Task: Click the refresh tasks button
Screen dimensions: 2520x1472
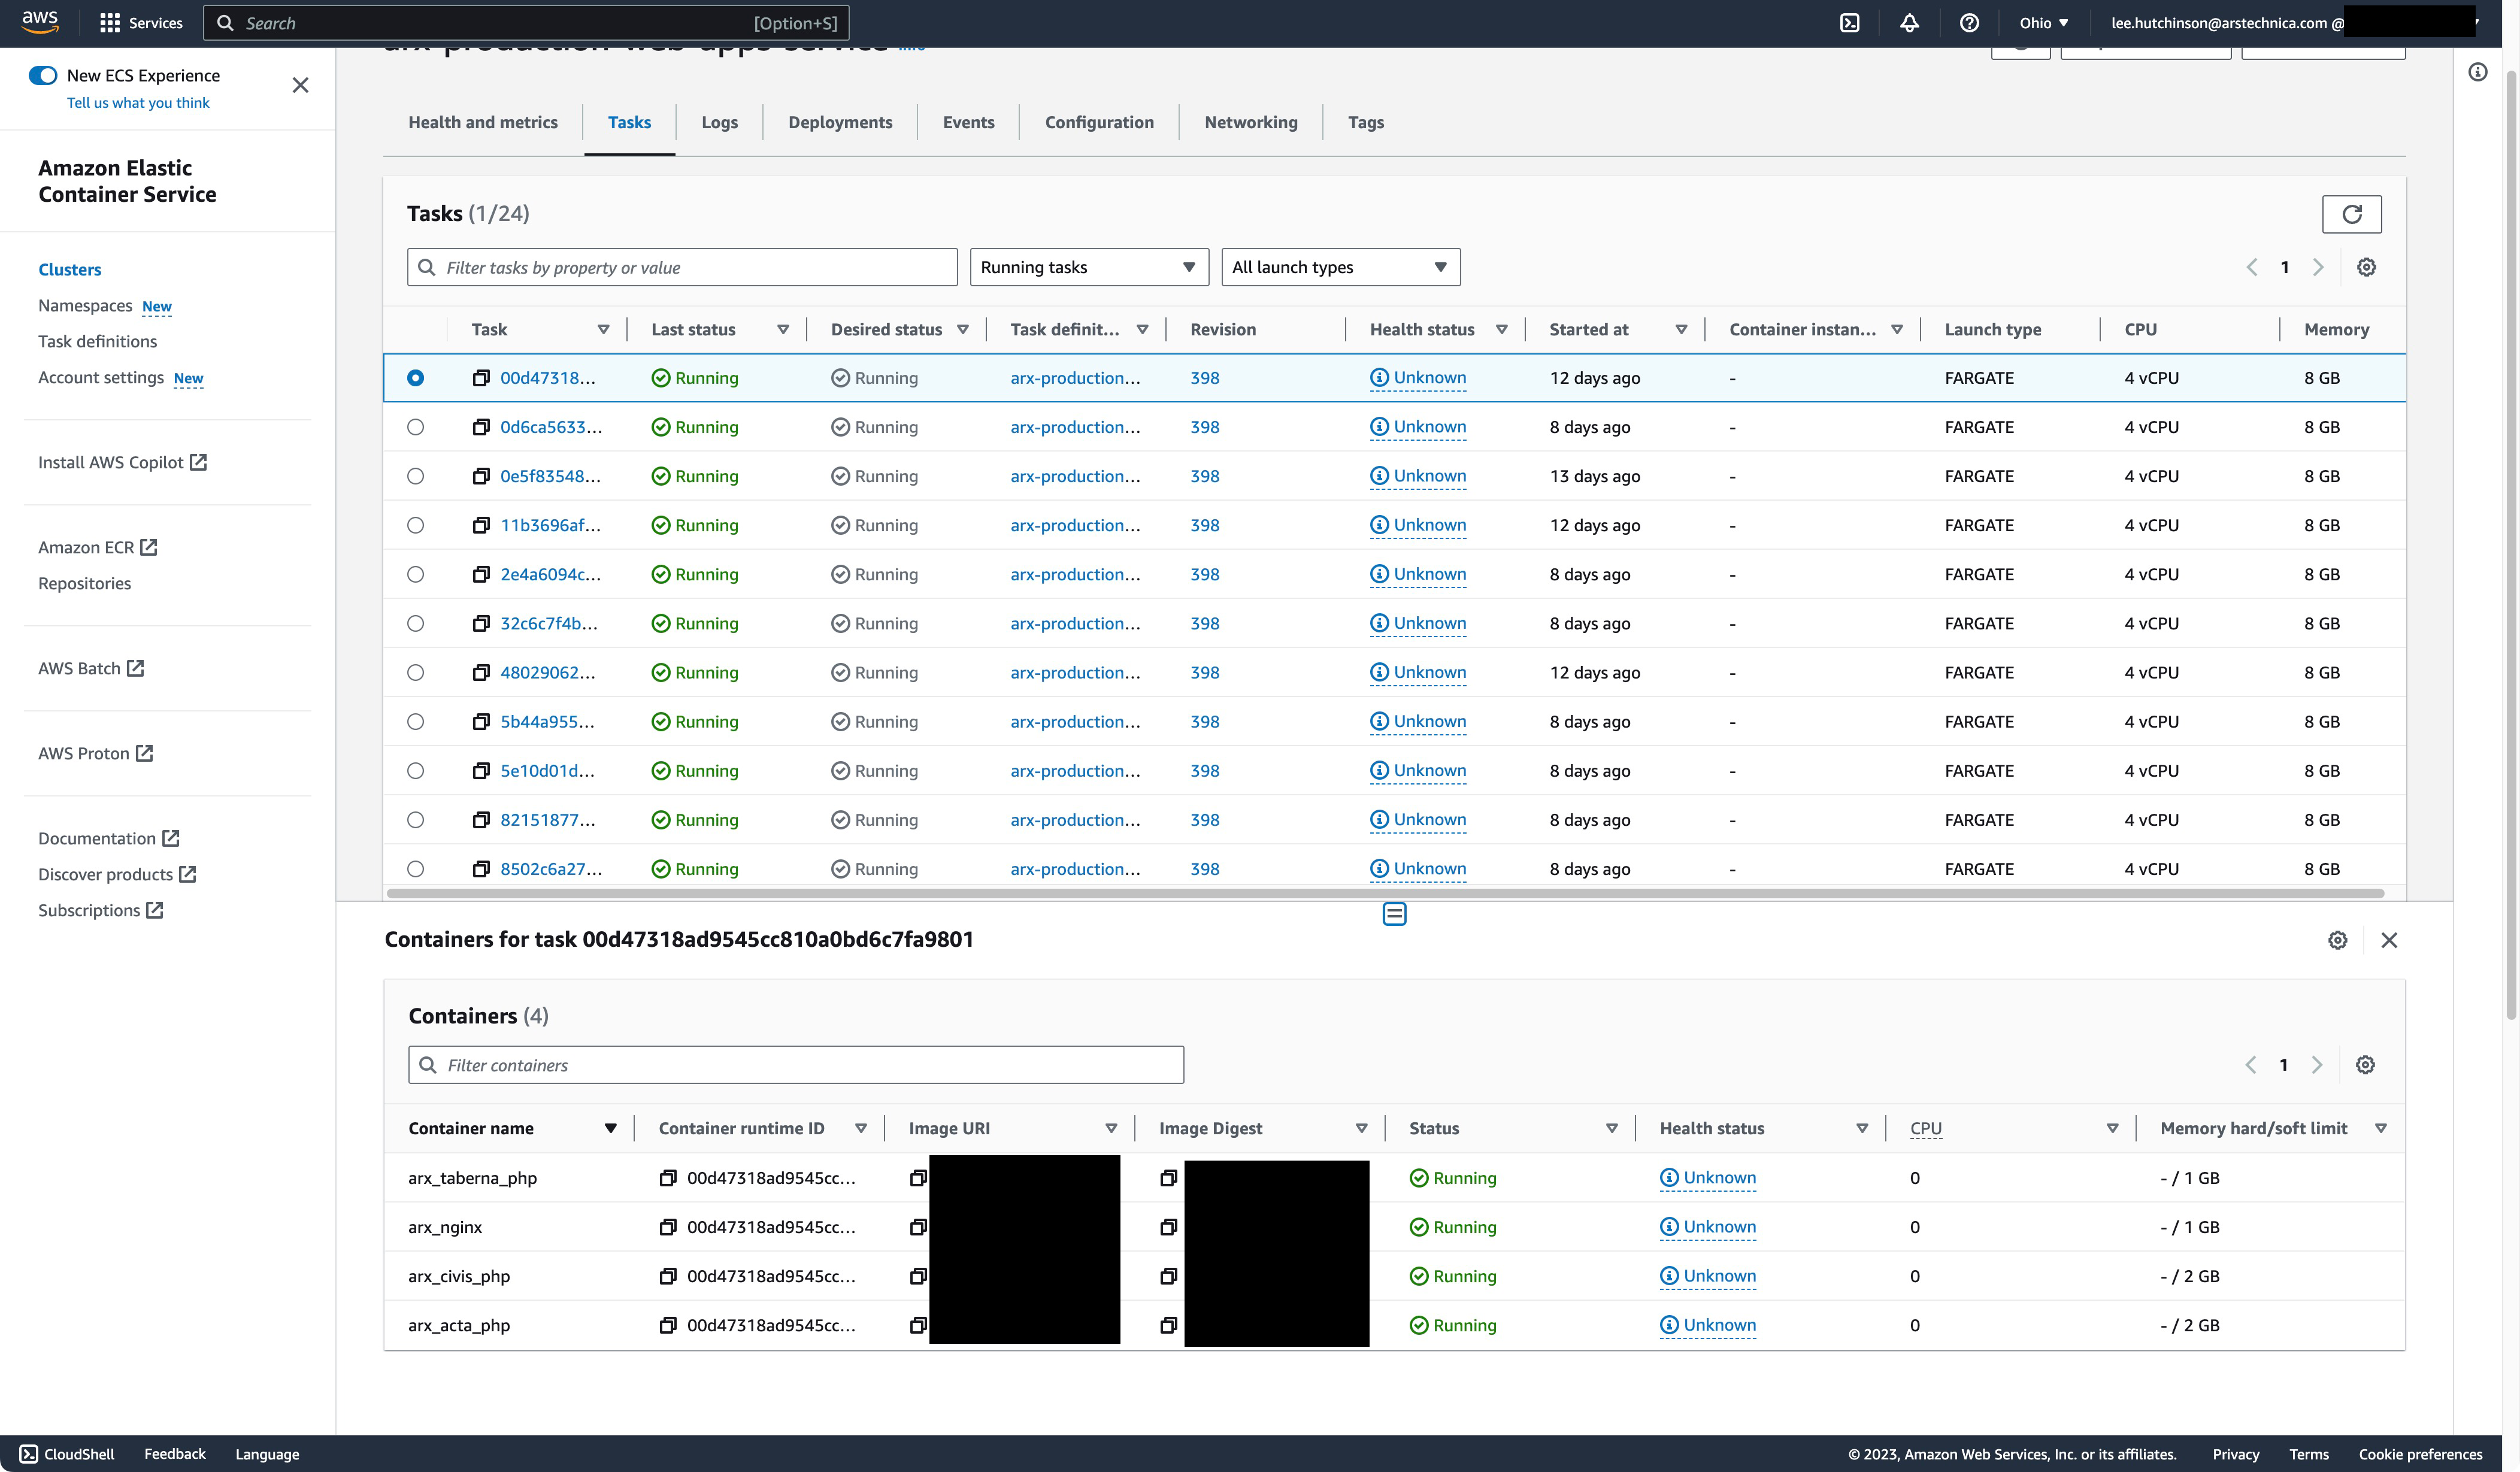Action: point(2351,214)
